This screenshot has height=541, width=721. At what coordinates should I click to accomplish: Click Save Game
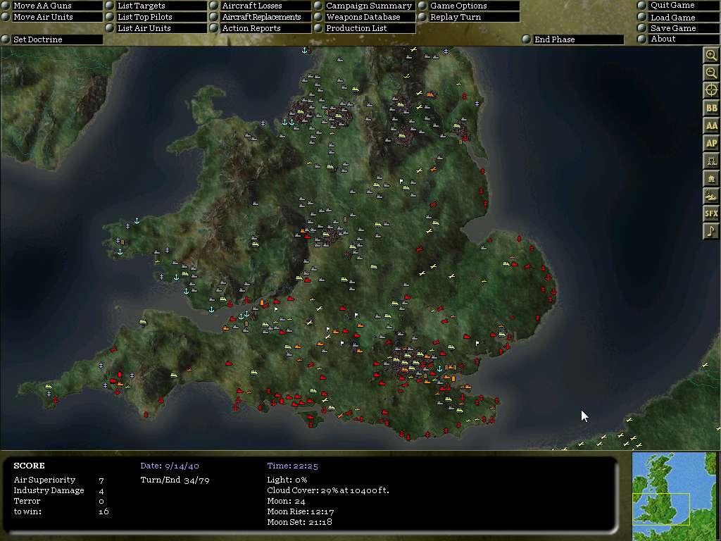tap(678, 28)
